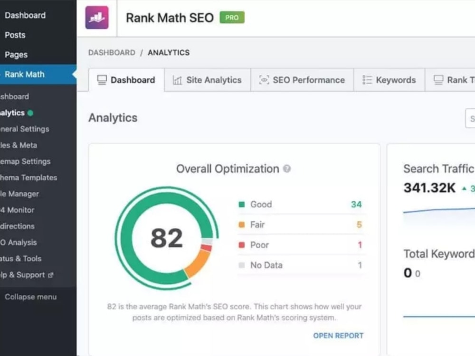Viewport: 475px width, 356px height.
Task: Click the 82 score donut chart
Action: click(167, 238)
